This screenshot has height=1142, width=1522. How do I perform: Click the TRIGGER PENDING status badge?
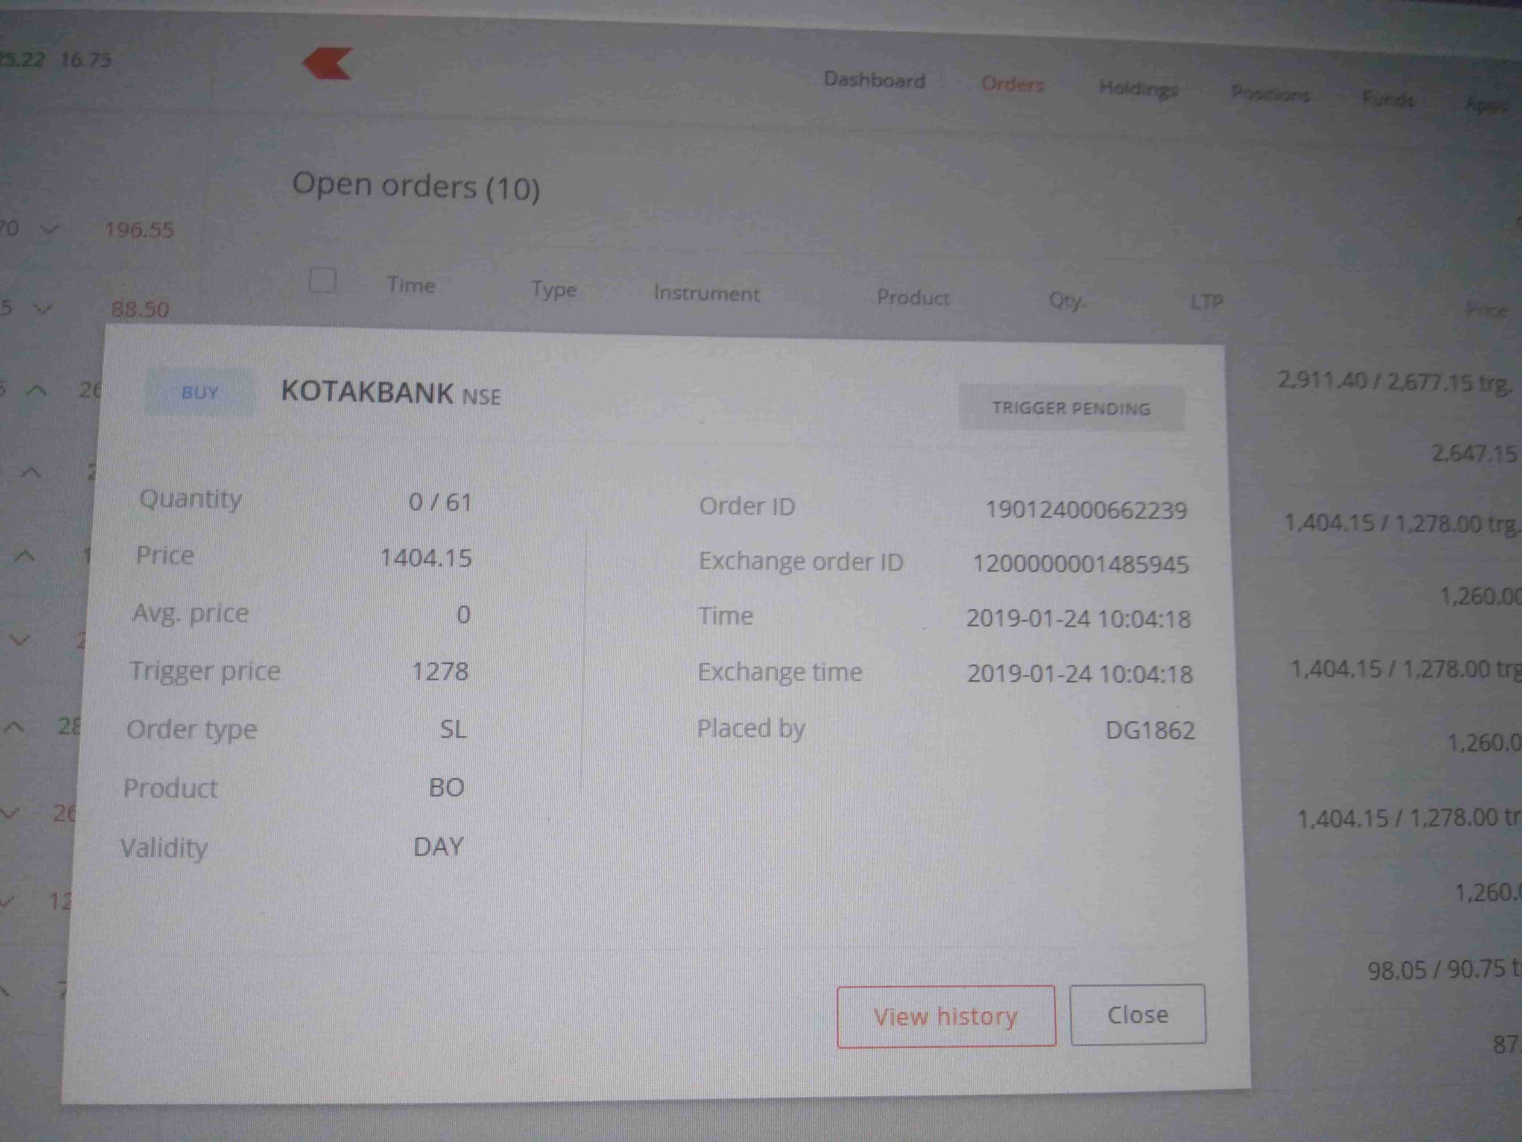pyautogui.click(x=1071, y=408)
